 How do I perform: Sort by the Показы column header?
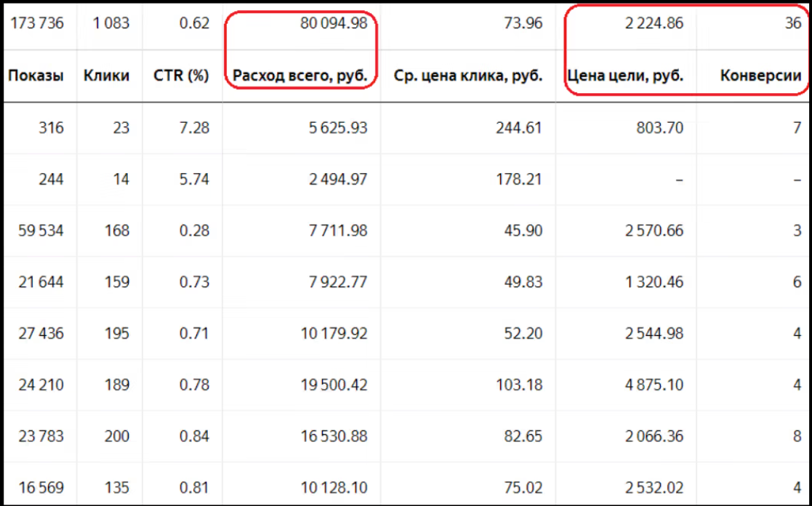click(36, 76)
